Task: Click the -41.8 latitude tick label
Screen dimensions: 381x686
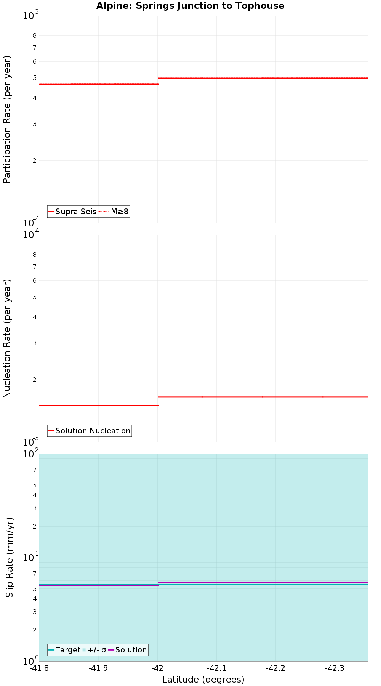Action: [39, 668]
